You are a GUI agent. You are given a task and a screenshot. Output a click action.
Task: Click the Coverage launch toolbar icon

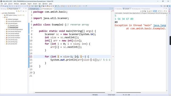(x=40, y=6)
